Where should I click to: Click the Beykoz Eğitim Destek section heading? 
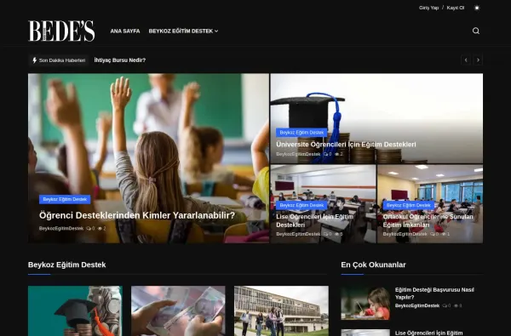pyautogui.click(x=66, y=265)
